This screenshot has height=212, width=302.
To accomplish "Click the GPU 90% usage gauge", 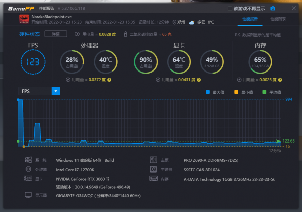I will point(146,62).
